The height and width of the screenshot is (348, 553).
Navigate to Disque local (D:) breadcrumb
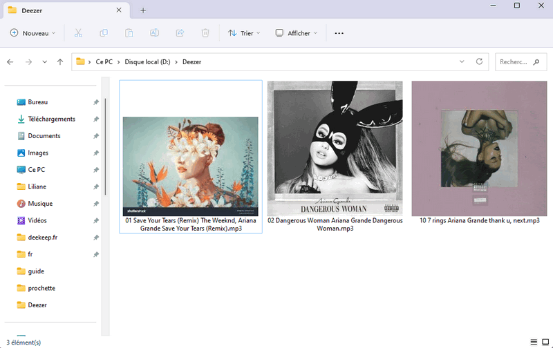(147, 62)
